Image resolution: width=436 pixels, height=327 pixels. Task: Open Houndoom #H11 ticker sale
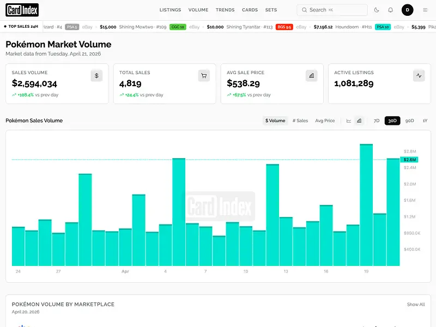click(x=353, y=27)
